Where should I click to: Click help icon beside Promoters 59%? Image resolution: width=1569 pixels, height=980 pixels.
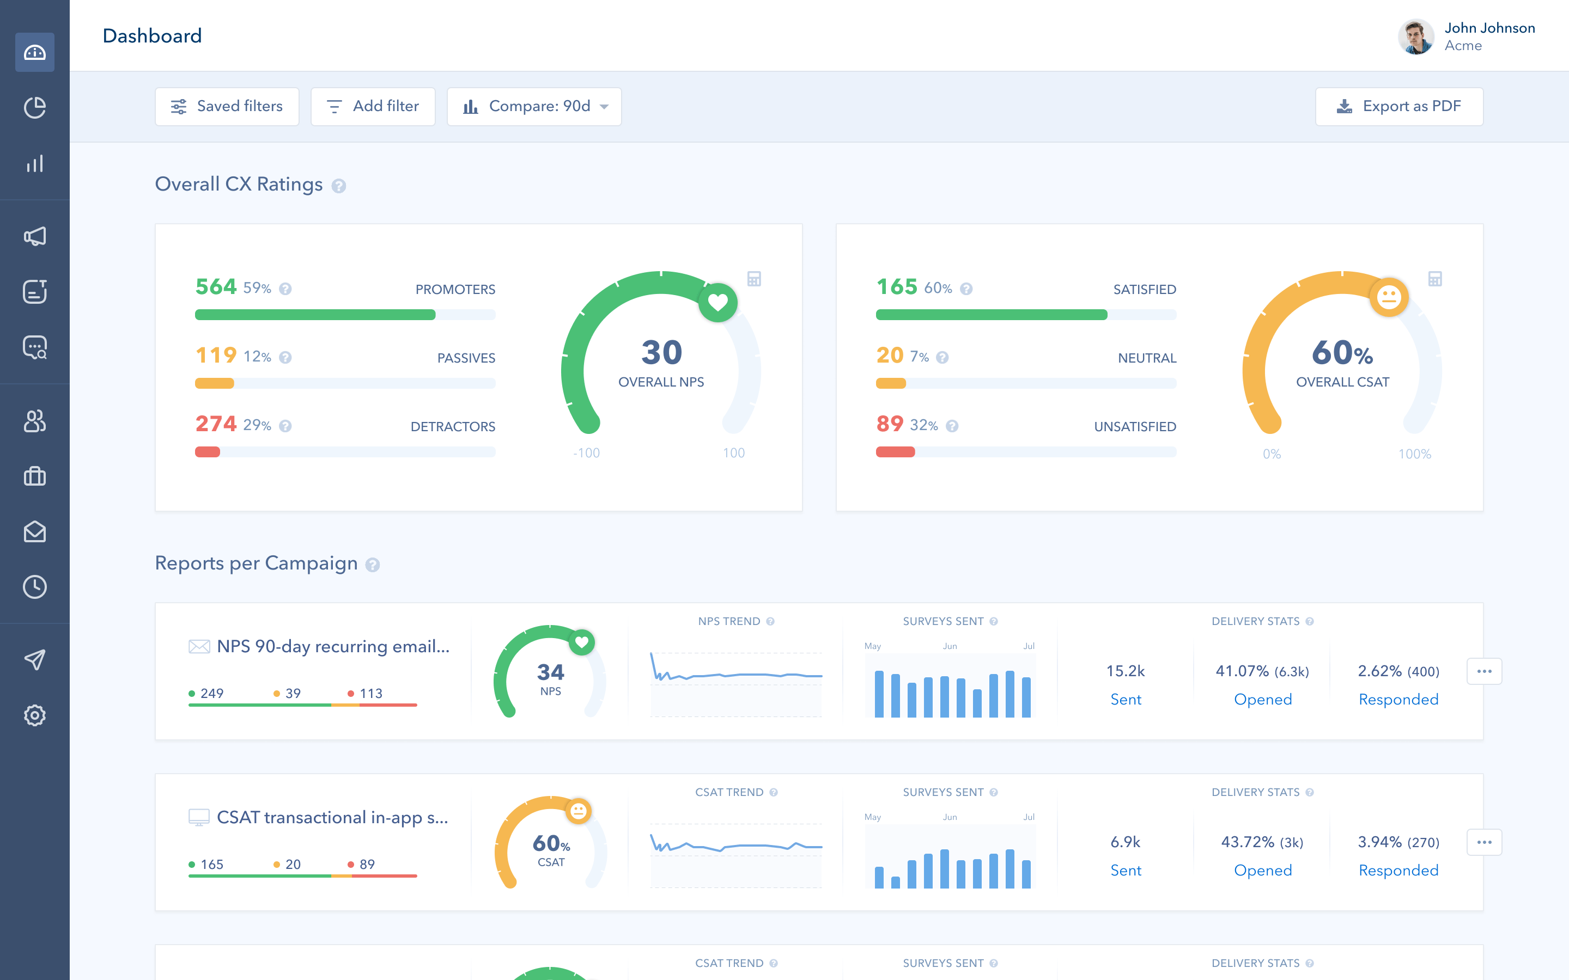pos(285,289)
